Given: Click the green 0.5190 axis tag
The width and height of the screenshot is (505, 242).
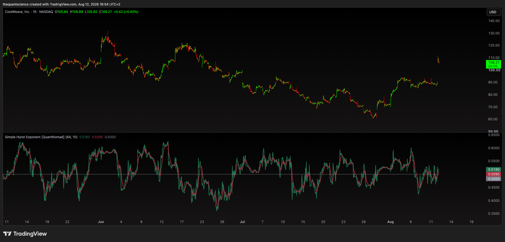Looking at the screenshot, I should (494, 170).
